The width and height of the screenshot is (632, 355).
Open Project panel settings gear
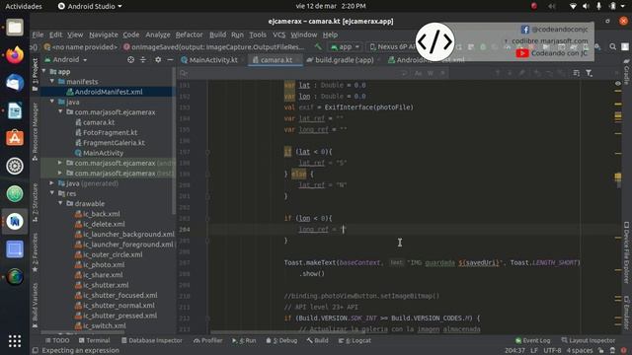(x=158, y=59)
